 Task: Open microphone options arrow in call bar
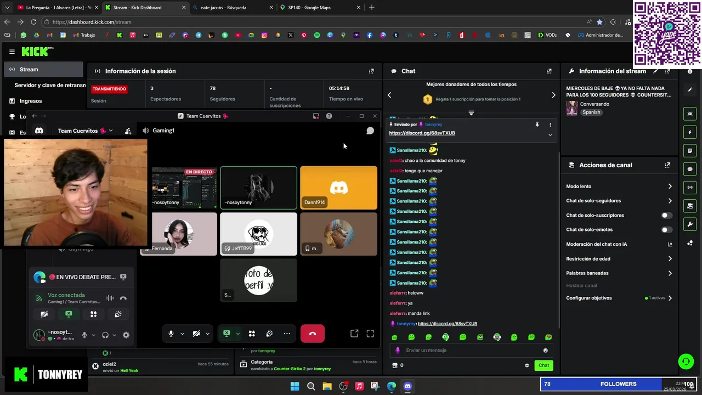(x=182, y=334)
